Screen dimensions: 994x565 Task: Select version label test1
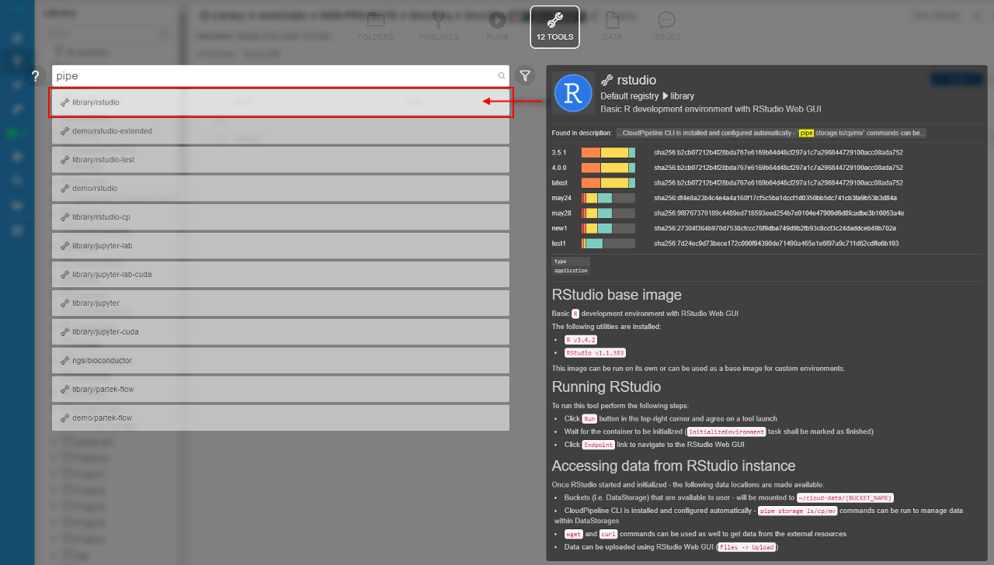coord(559,244)
